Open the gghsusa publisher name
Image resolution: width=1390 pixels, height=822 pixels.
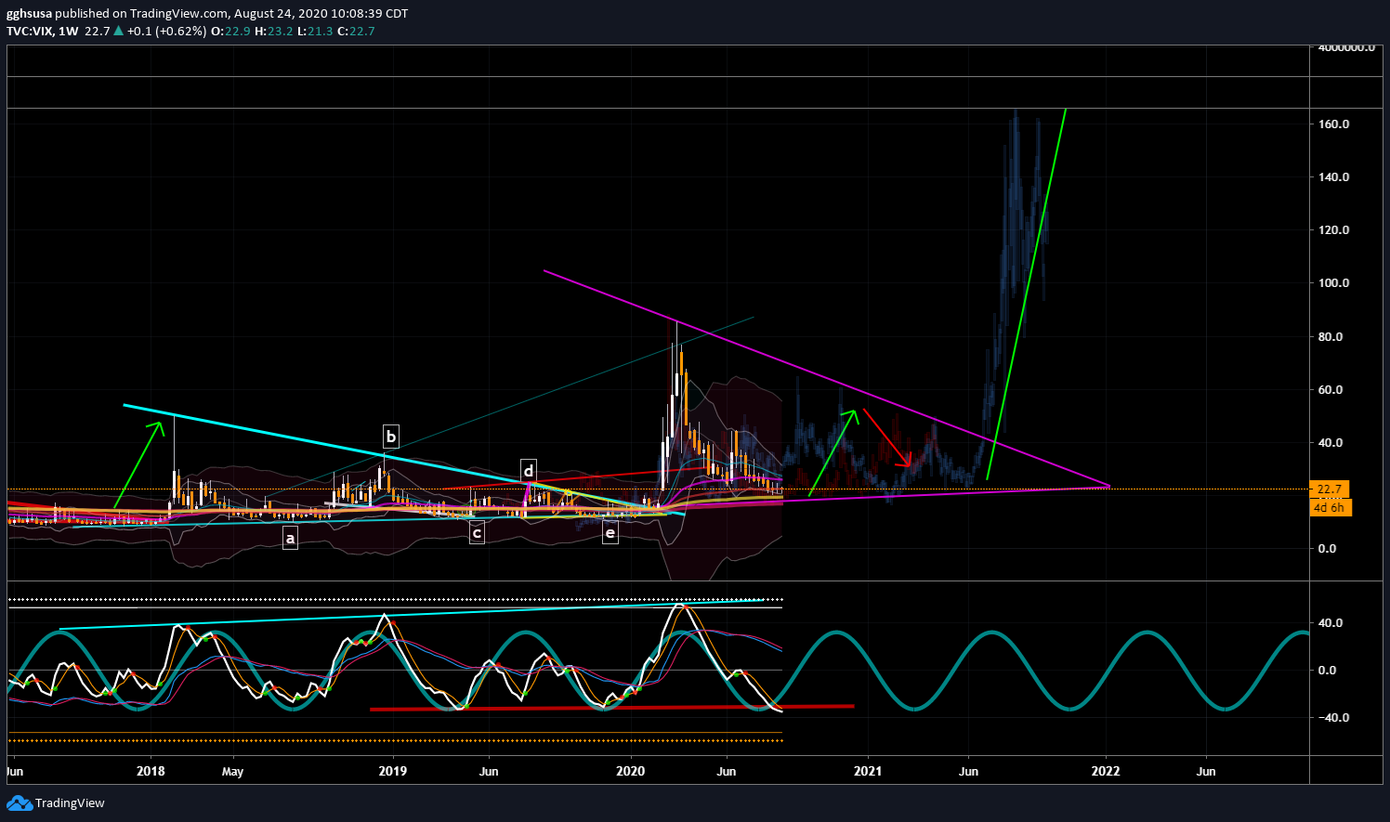point(29,14)
